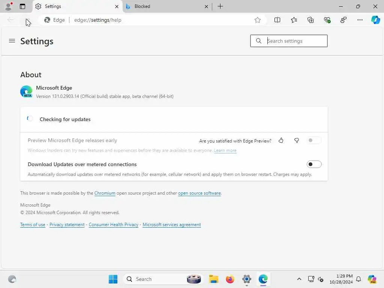The height and width of the screenshot is (288, 384).
Task: Open the Microsoft services agreement link
Action: 172,225
